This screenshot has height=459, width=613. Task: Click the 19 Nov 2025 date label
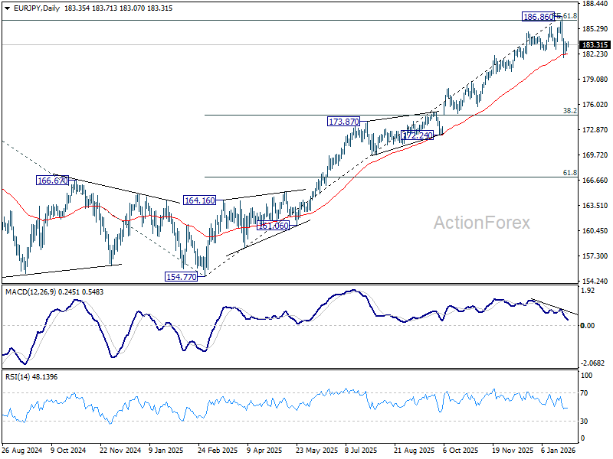[x=512, y=450]
